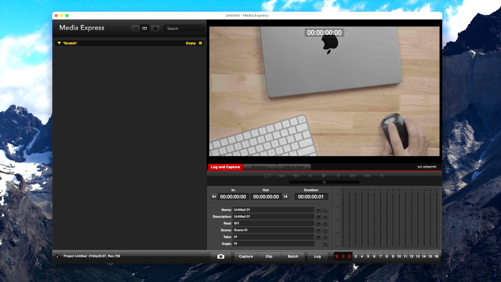Click the mark Out point icon
The image size is (501, 282).
tap(285, 197)
